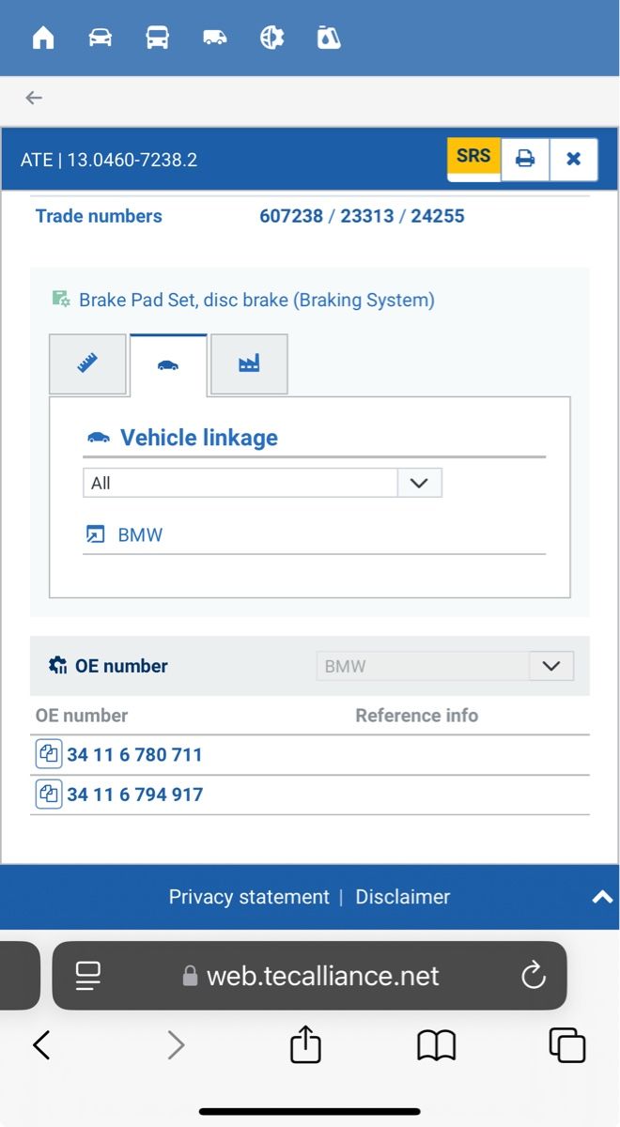Copy OE number 34 11 6 794 917
Image resolution: width=620 pixels, height=1127 pixels.
pyautogui.click(x=48, y=795)
